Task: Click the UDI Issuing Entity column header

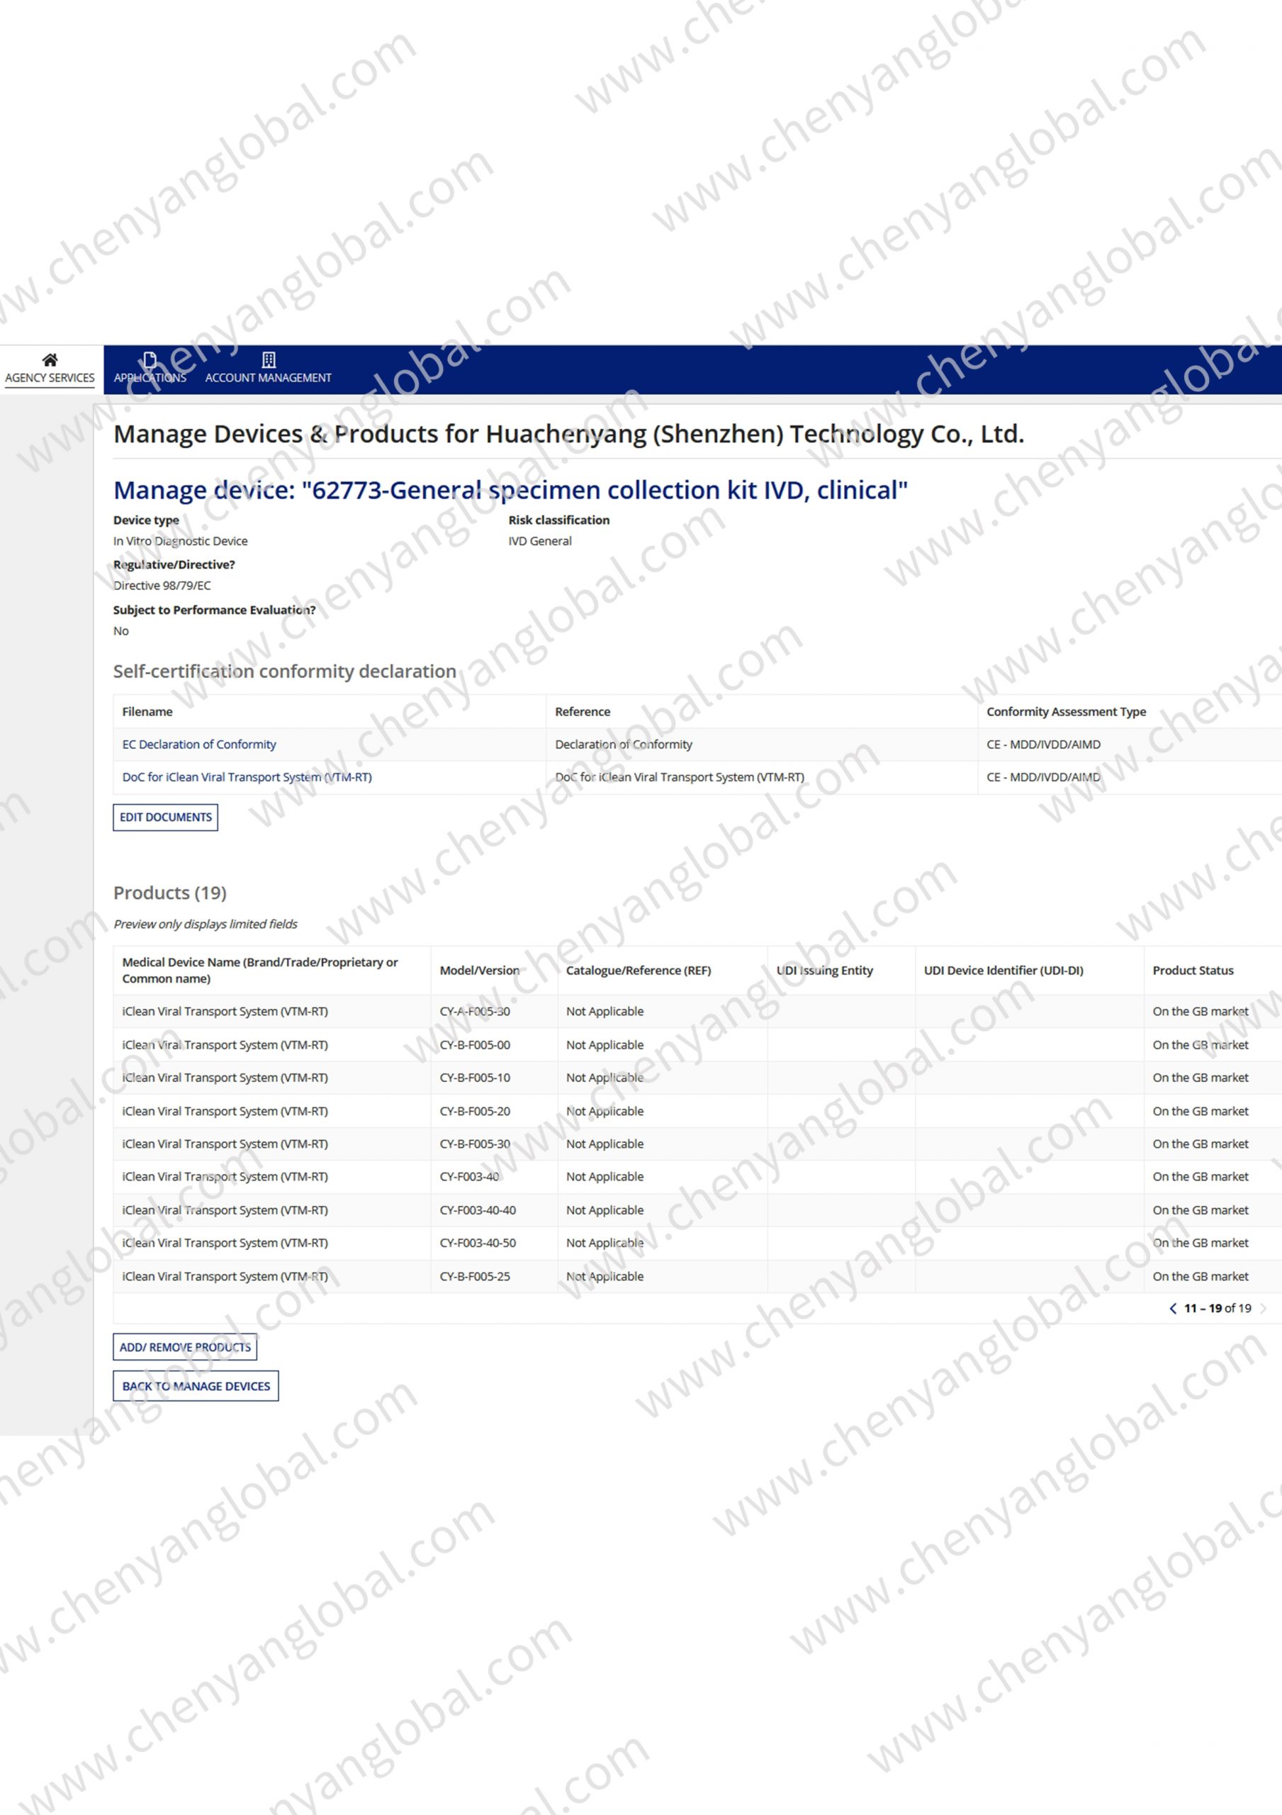Action: [824, 970]
